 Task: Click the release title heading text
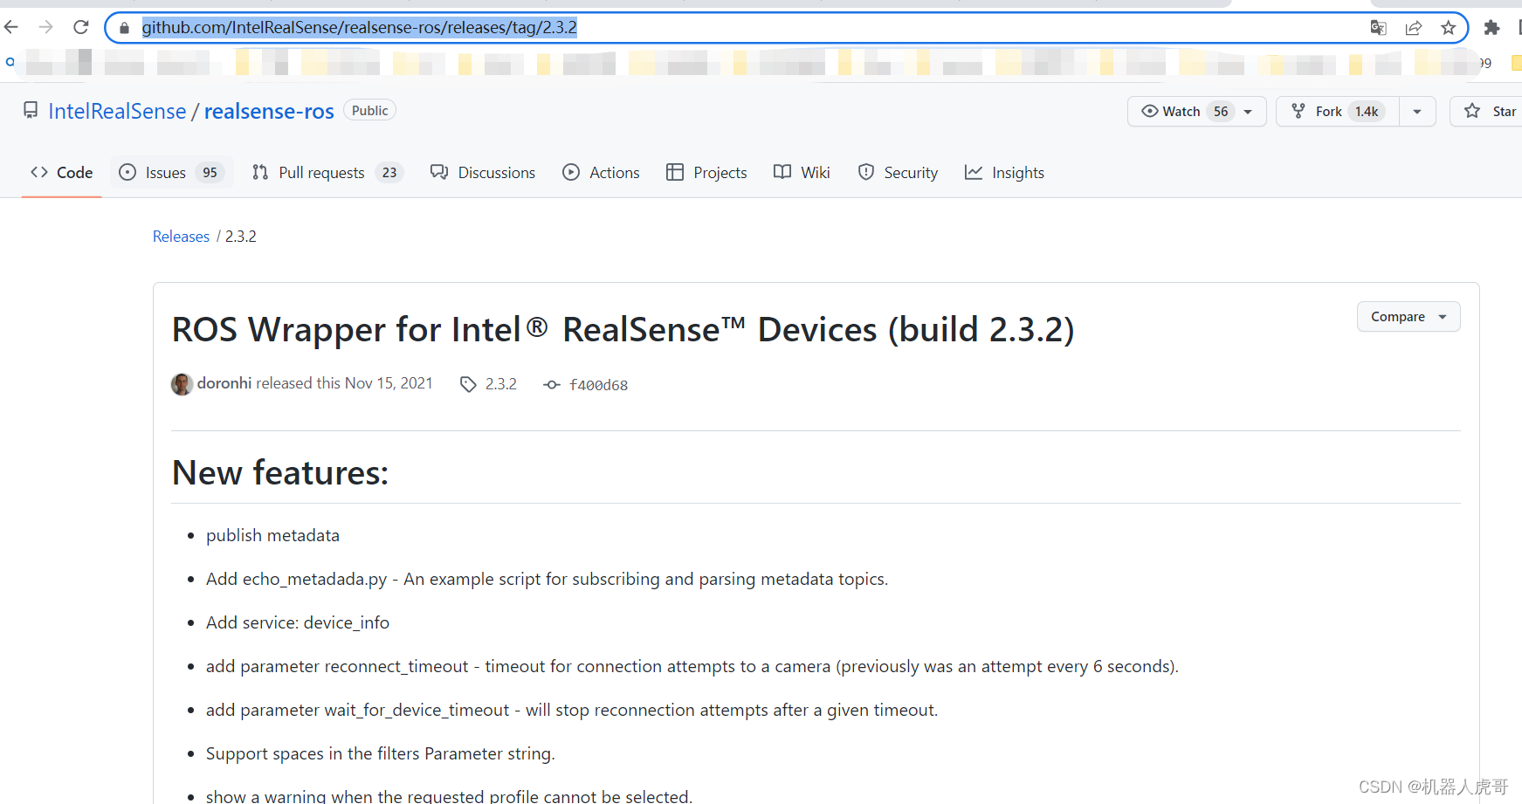[x=623, y=330]
